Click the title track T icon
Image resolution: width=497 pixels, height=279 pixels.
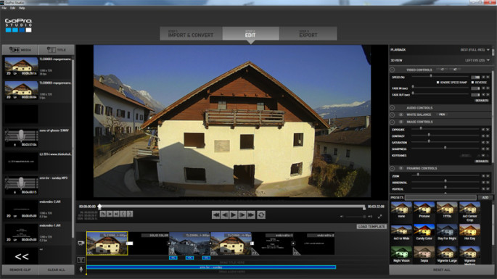click(x=81, y=260)
